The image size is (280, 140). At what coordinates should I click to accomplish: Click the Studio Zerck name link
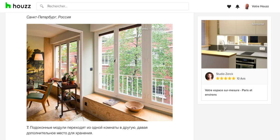(x=224, y=74)
